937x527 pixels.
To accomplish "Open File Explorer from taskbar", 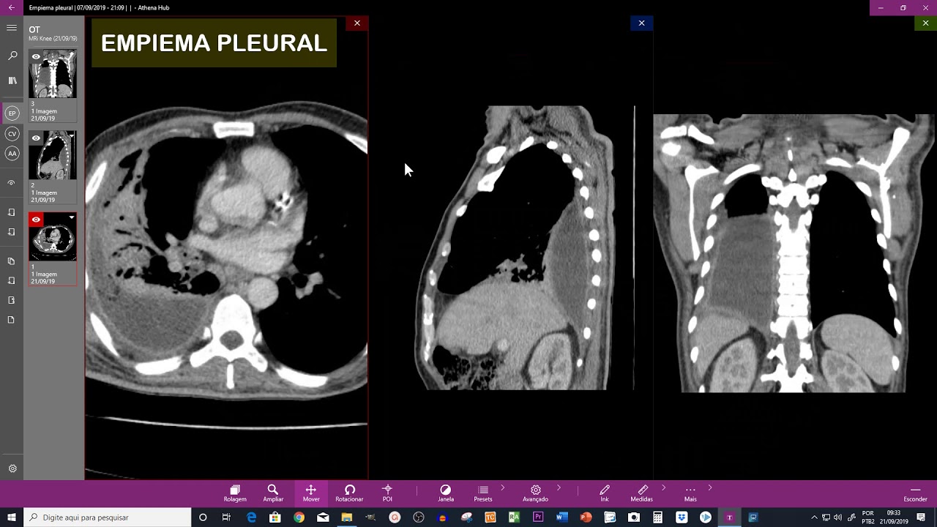I will (x=347, y=517).
